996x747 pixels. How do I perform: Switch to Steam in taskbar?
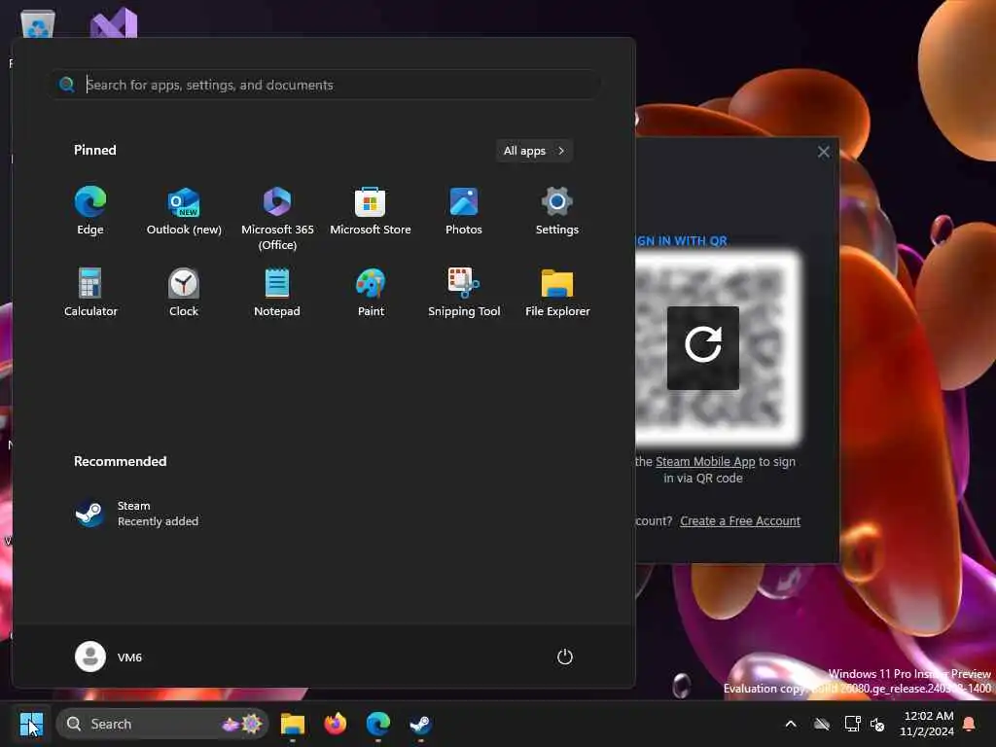[420, 724]
